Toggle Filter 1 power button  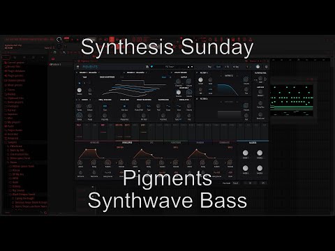[197, 73]
